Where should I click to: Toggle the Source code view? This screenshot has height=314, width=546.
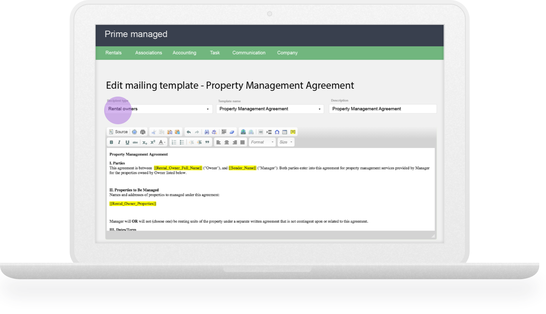(120, 131)
